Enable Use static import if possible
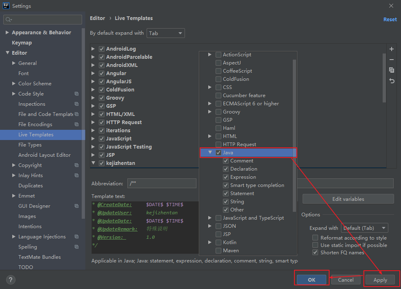The width and height of the screenshot is (401, 289). pos(315,245)
